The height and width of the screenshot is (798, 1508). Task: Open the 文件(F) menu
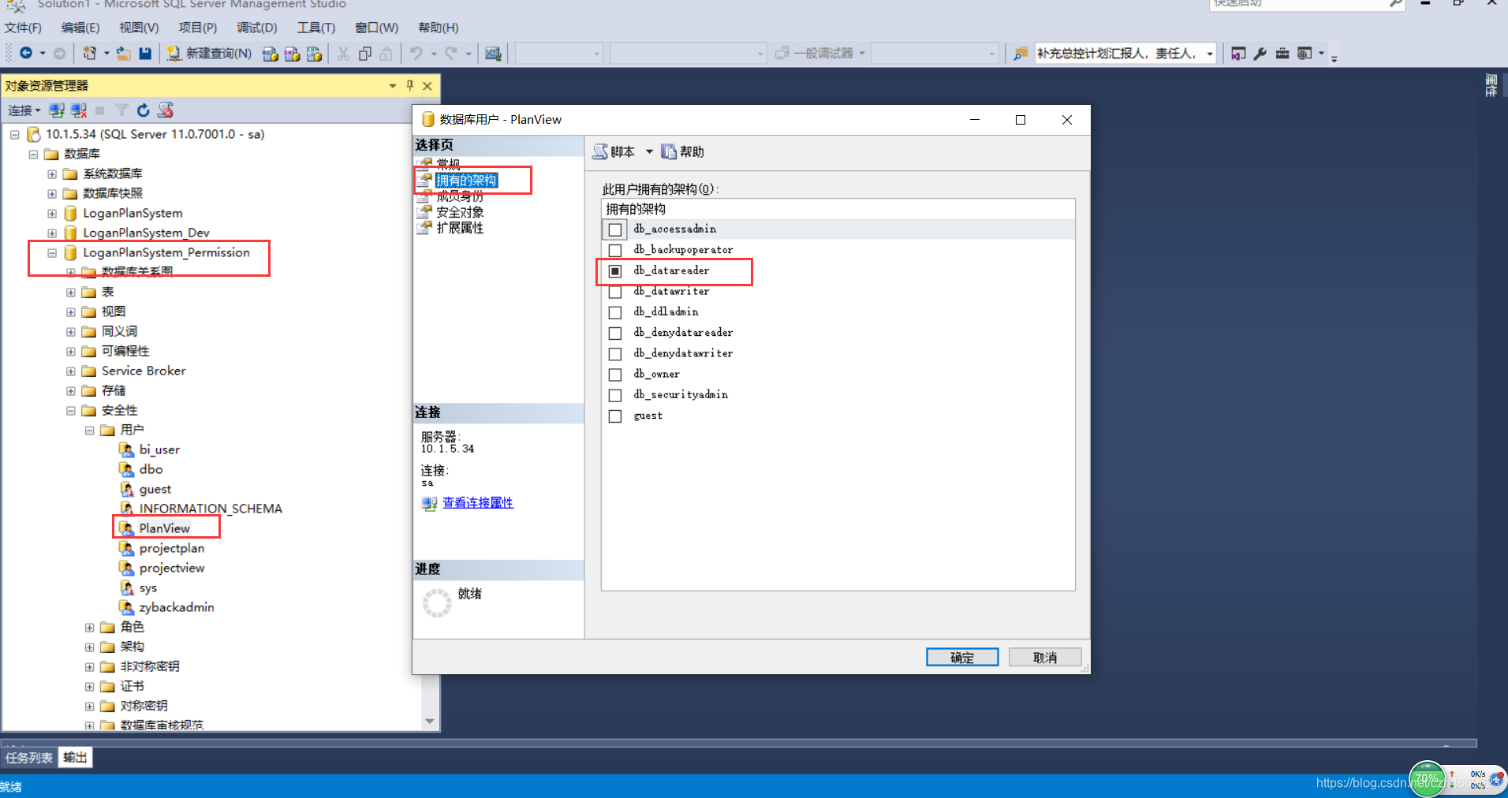[23, 28]
